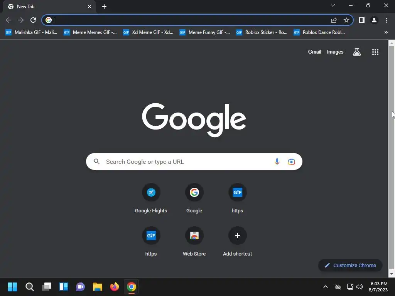Viewport: 395px width, 296px height.
Task: Click Chrome icon in the taskbar
Action: tap(132, 287)
